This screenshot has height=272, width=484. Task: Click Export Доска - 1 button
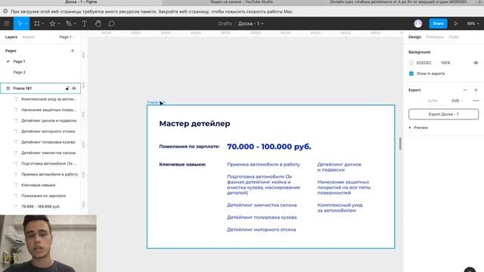[443, 114]
